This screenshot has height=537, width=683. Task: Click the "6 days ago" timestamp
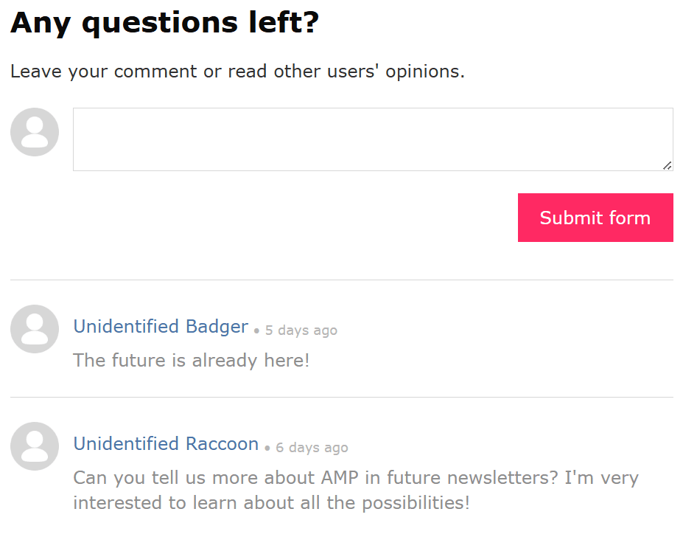click(x=312, y=448)
